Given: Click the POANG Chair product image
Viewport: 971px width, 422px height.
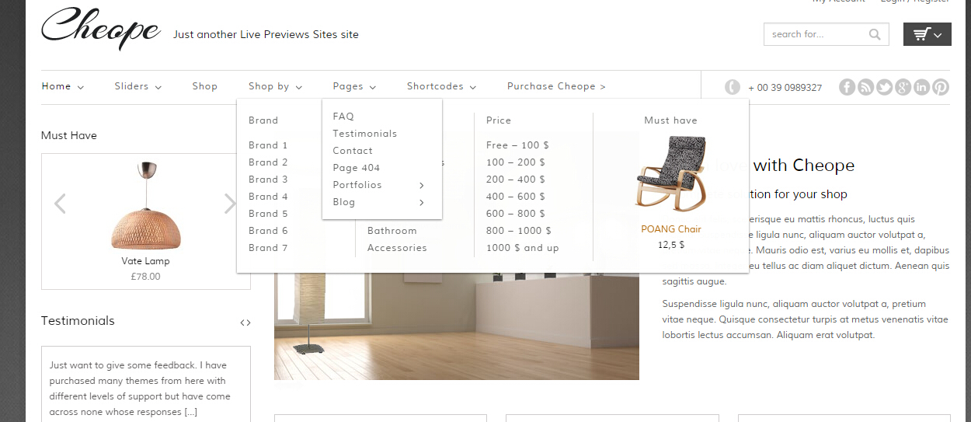Looking at the screenshot, I should click(x=670, y=175).
